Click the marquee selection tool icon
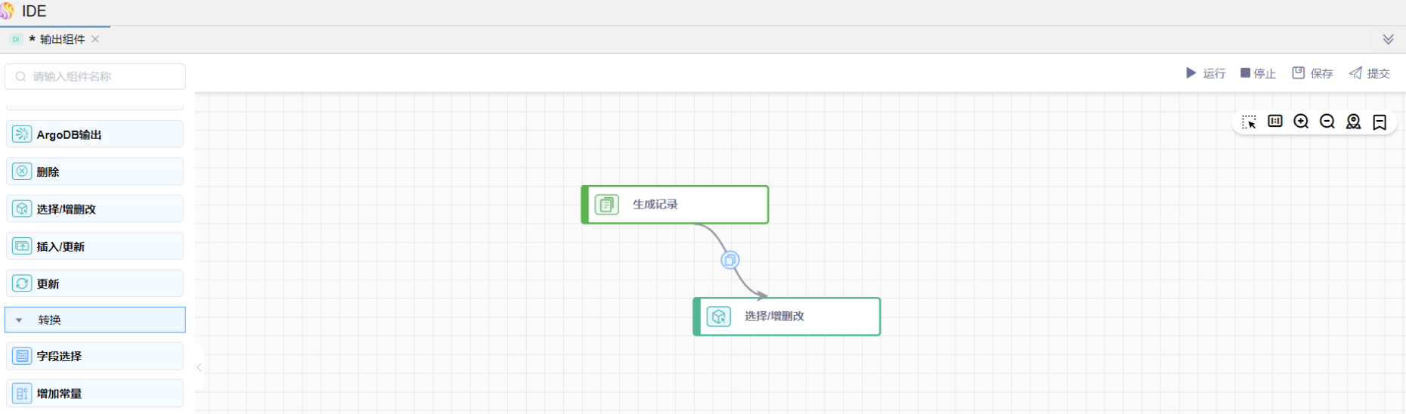The height and width of the screenshot is (414, 1406). pyautogui.click(x=1249, y=122)
